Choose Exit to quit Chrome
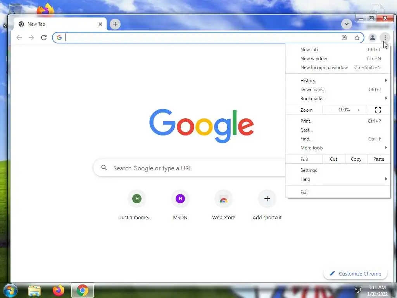 click(338, 192)
